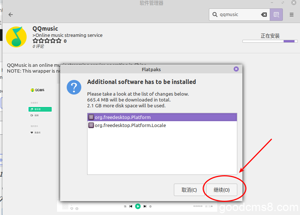The height and width of the screenshot is (215, 300).
Task: Click the green 音乐馆 item in preview sidebar
Action: (x=40, y=109)
